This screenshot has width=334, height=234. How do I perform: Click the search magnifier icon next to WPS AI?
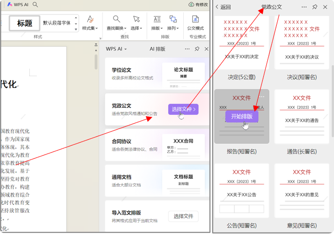35,4
